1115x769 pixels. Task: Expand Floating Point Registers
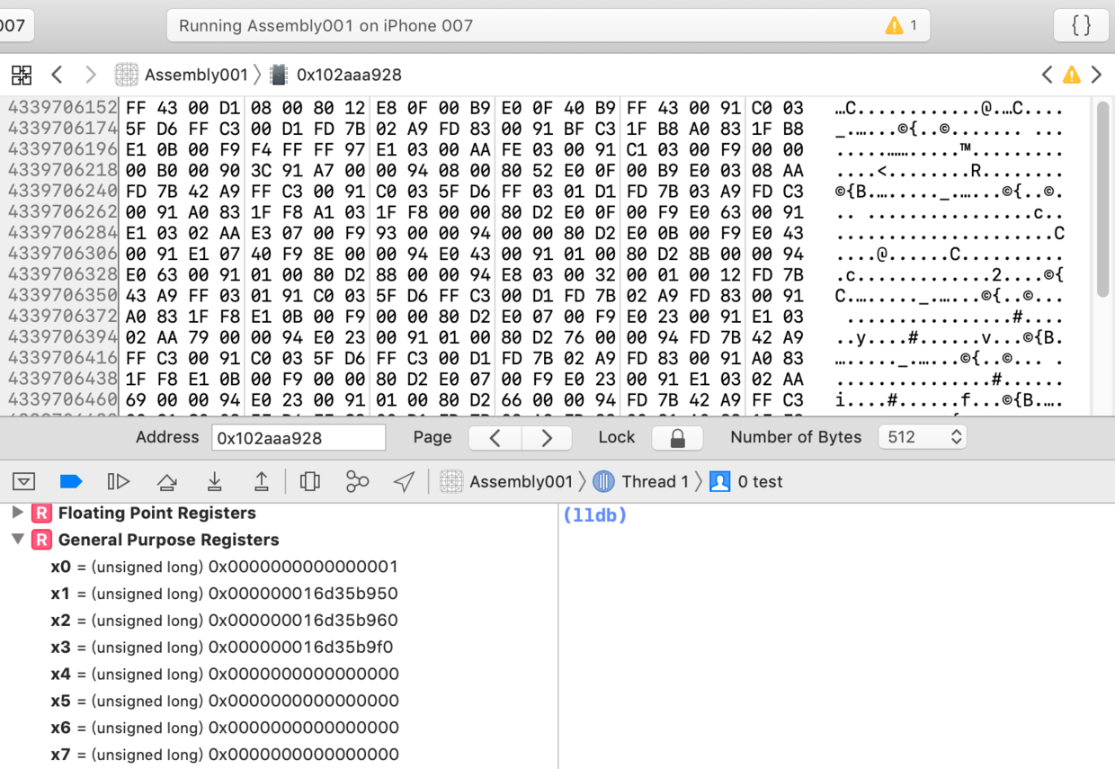pos(16,513)
